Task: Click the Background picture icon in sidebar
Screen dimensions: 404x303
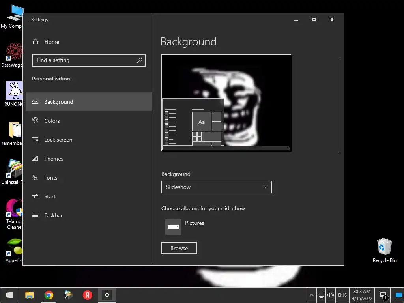Action: [35, 101]
